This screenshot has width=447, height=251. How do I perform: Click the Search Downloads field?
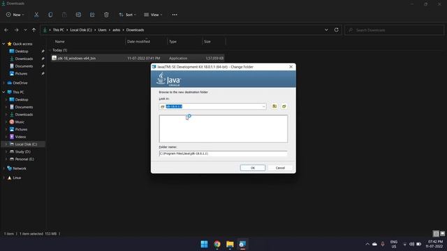(x=394, y=30)
